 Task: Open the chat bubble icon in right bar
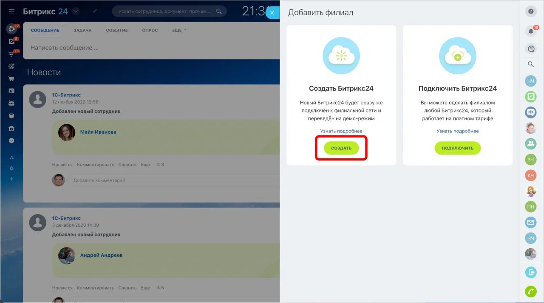(531, 49)
